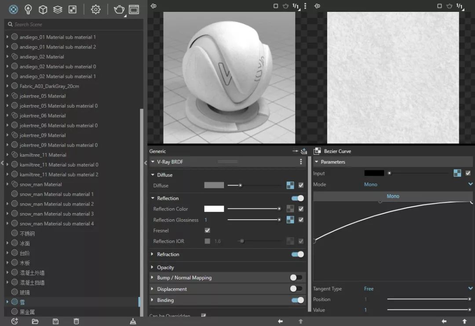The width and height of the screenshot is (475, 326).
Task: Open the Materials tab icon
Action: tap(14, 9)
